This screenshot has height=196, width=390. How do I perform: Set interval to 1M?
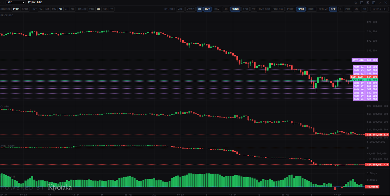[41, 9]
